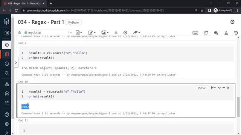241x135 pixels.
Task: Delete the Cmd 10 cell with X
Action: click(228, 88)
